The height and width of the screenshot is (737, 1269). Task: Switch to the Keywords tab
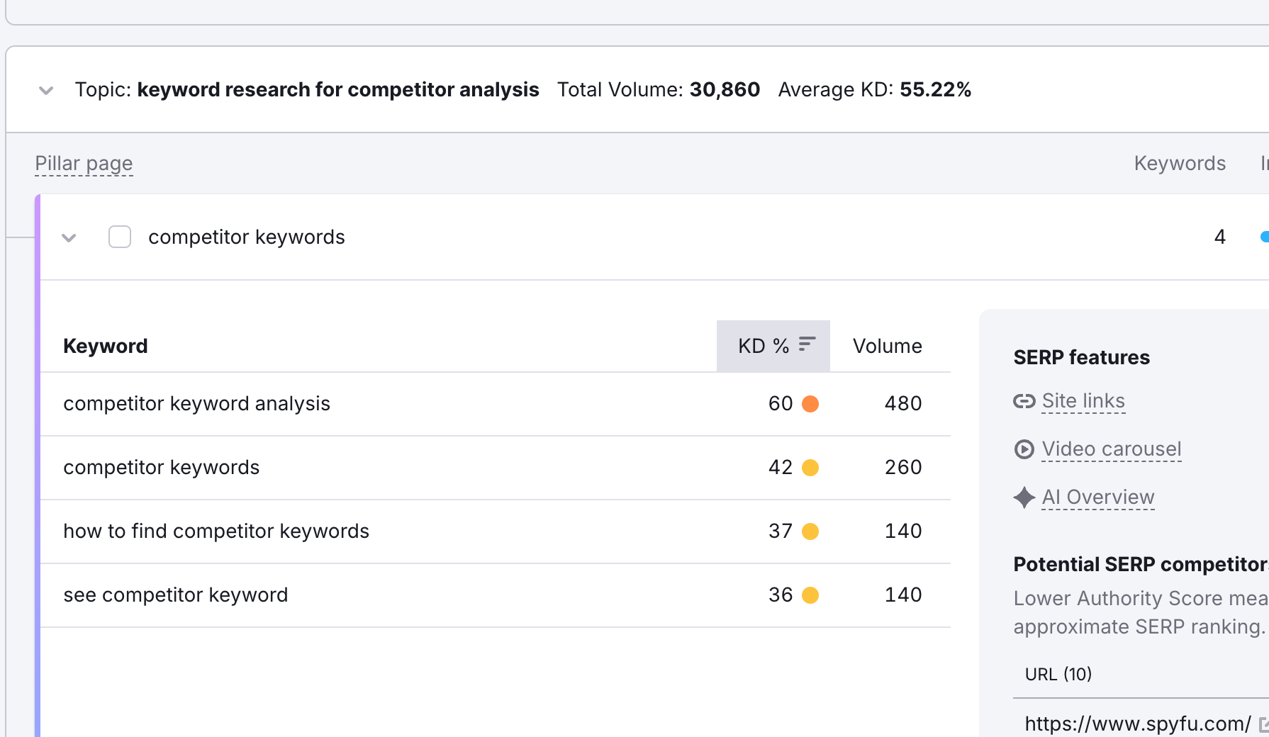coord(1180,163)
